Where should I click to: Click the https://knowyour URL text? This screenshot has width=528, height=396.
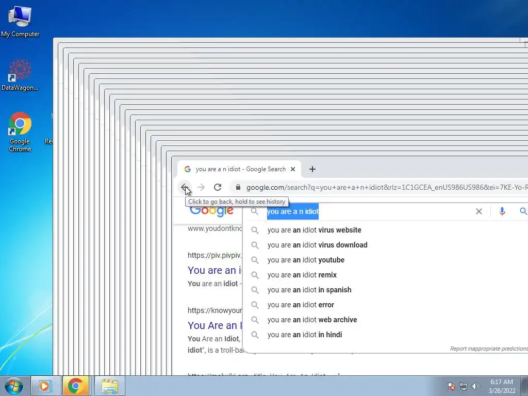click(215, 310)
